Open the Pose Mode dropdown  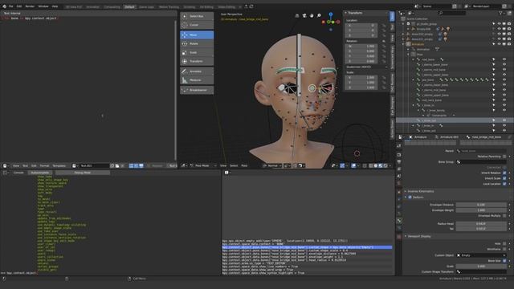[x=203, y=166]
